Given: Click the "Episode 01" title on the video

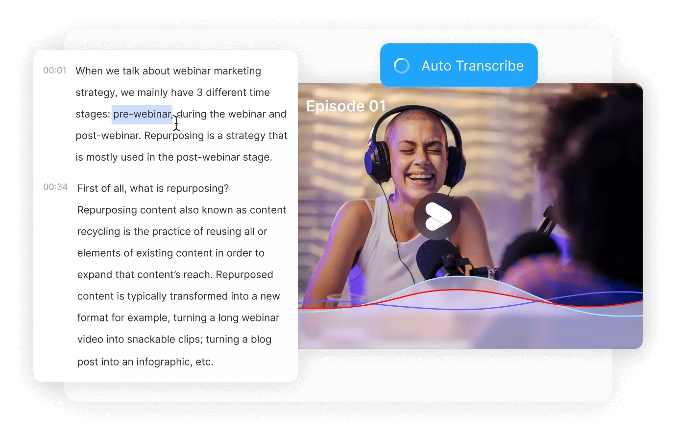Looking at the screenshot, I should 346,106.
